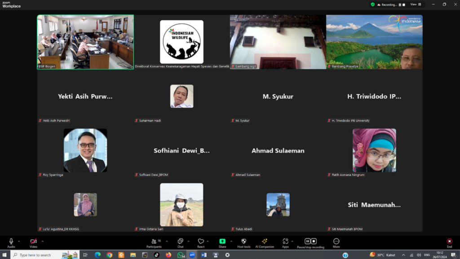
Task: Click the React heart icon
Action: pos(200,242)
